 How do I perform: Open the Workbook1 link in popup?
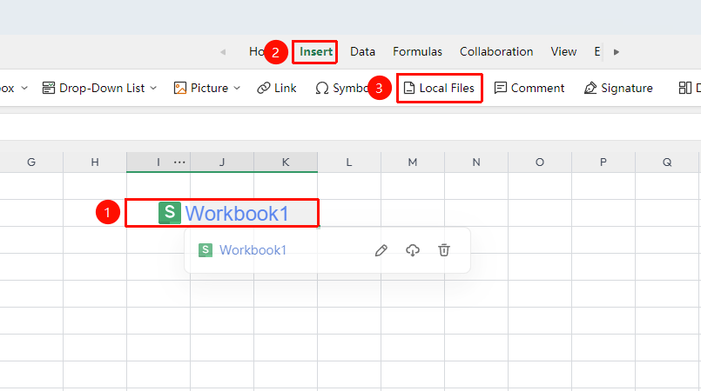(253, 250)
